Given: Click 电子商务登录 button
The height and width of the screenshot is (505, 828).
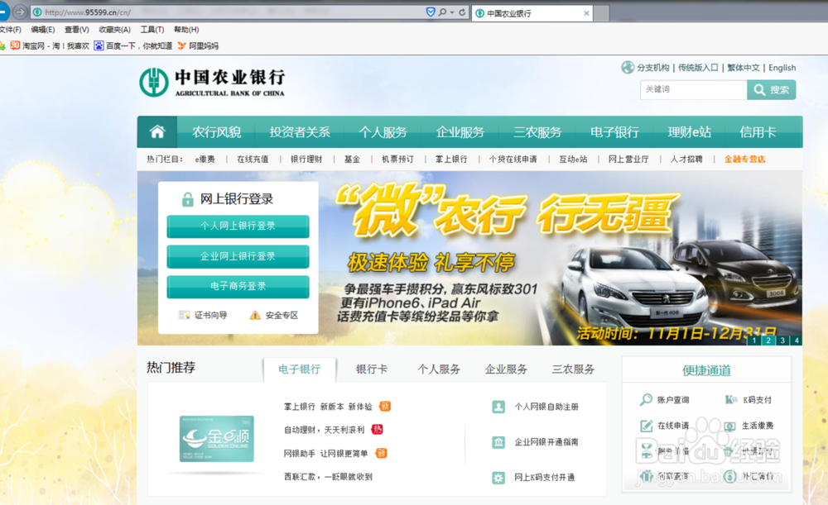Looking at the screenshot, I should 238,286.
